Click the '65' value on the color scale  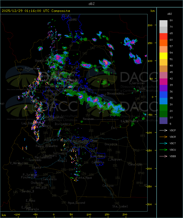coord(171,33)
